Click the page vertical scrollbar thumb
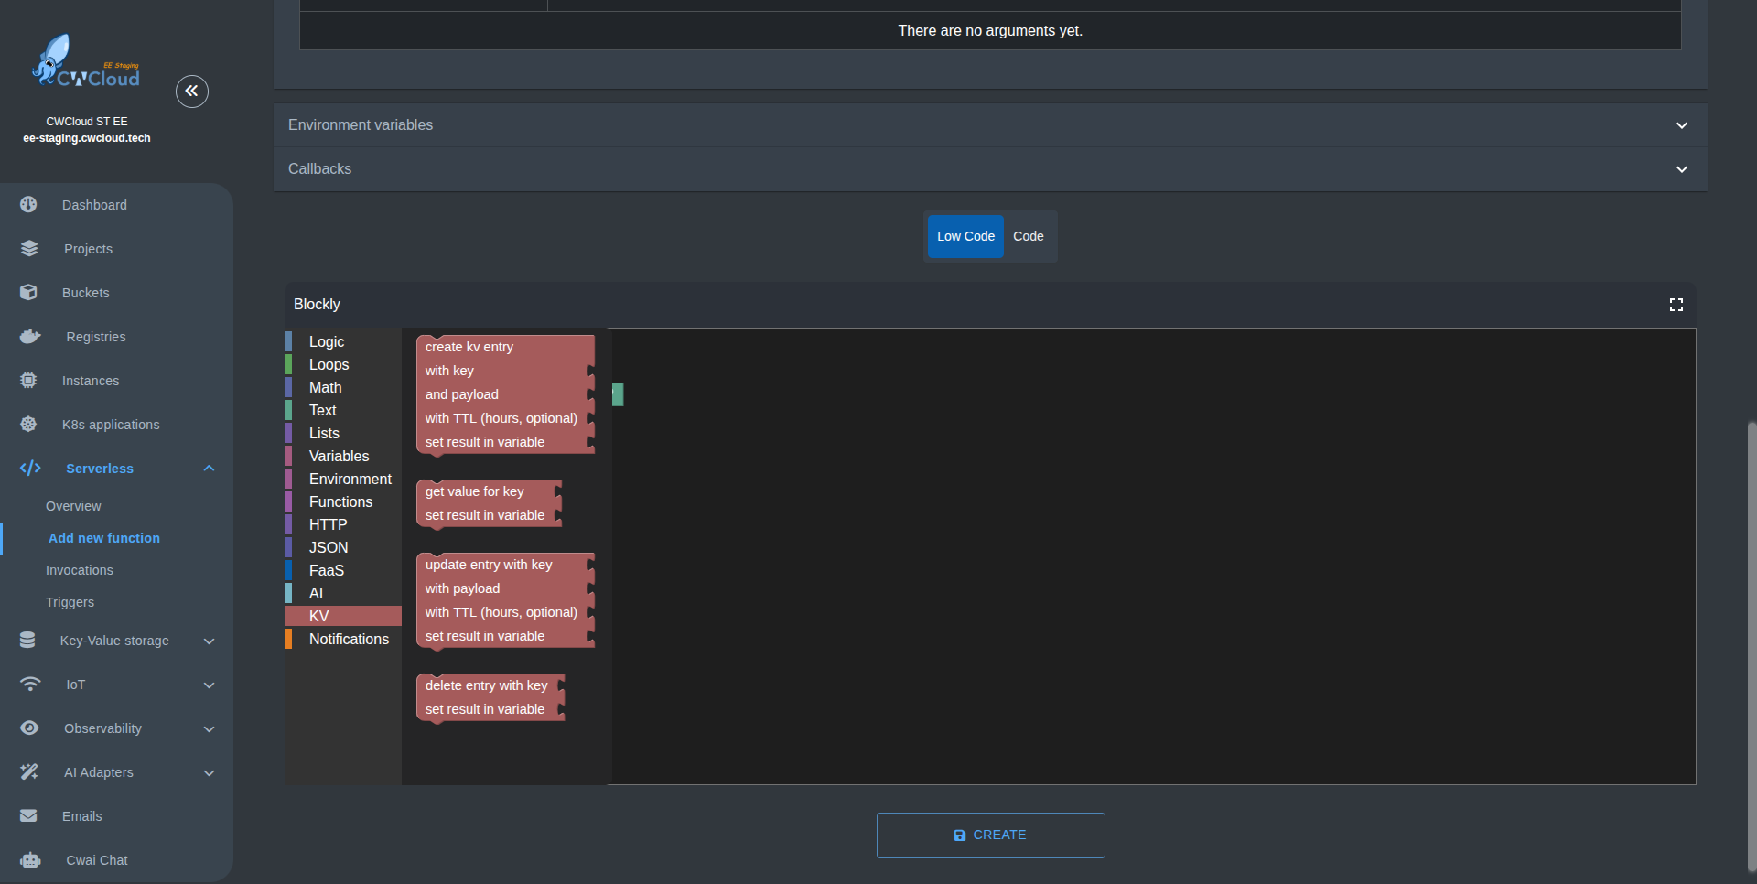Image resolution: width=1757 pixels, height=884 pixels. [x=1752, y=645]
